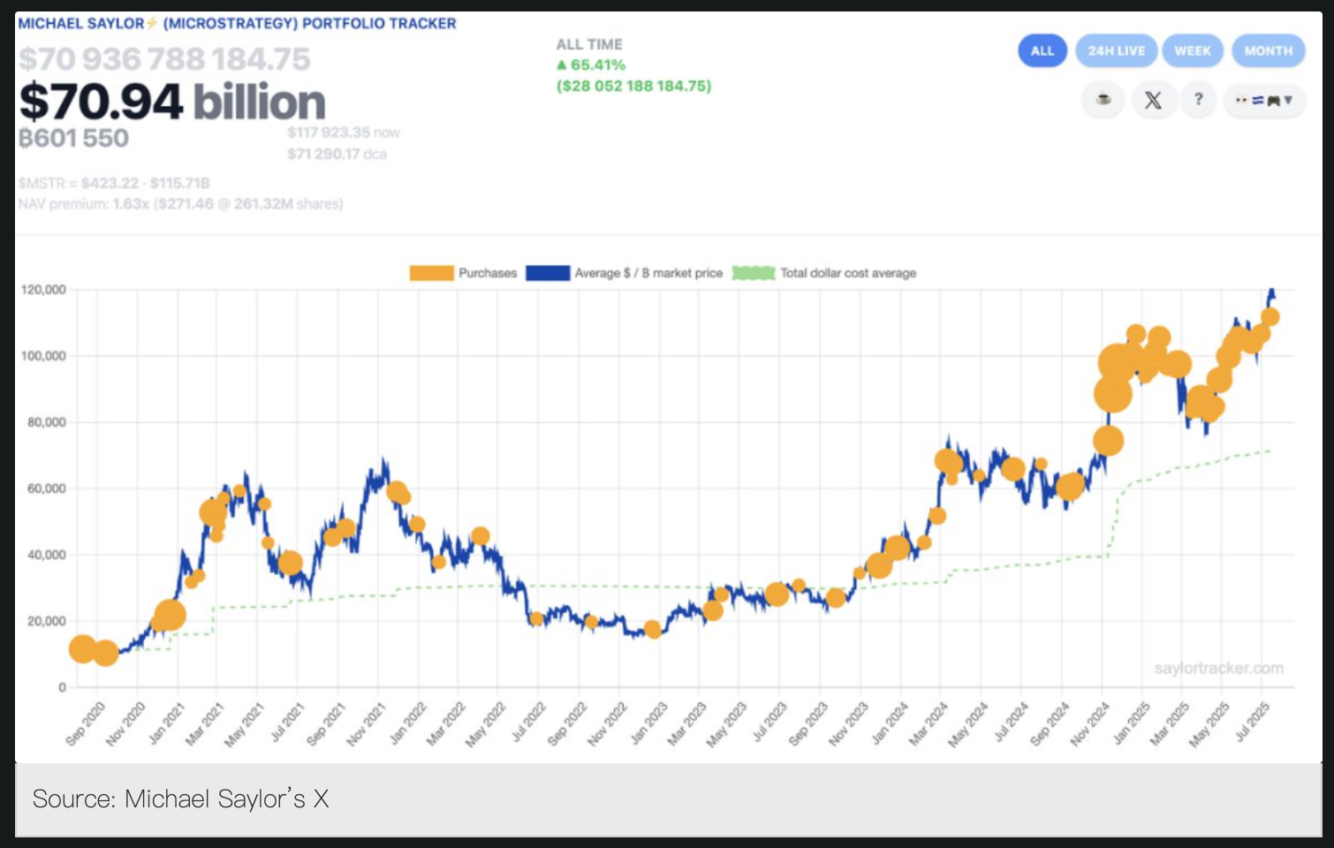Select the ALL time range tab
Viewport: 1334px width, 848px height.
point(1042,50)
